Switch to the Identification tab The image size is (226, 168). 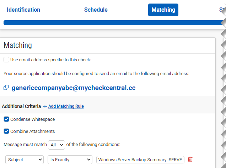click(x=23, y=10)
